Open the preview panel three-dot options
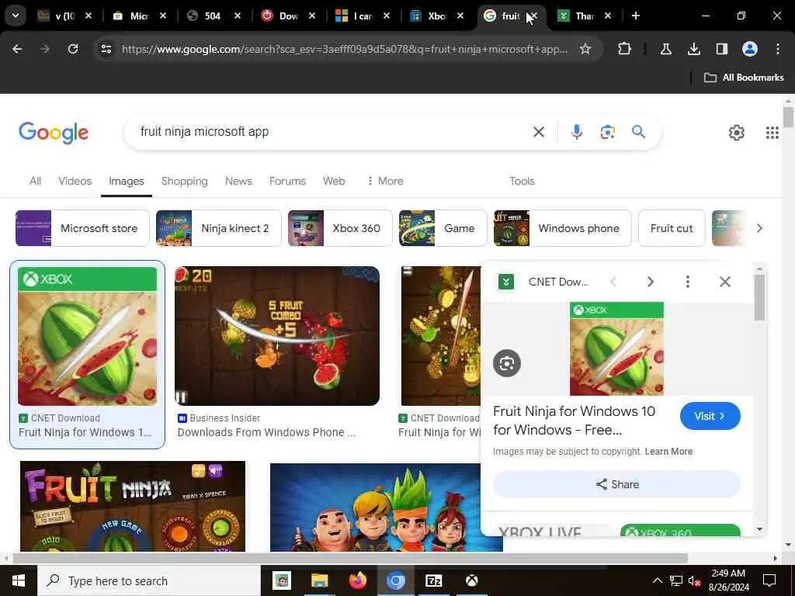The height and width of the screenshot is (596, 795). 688,282
